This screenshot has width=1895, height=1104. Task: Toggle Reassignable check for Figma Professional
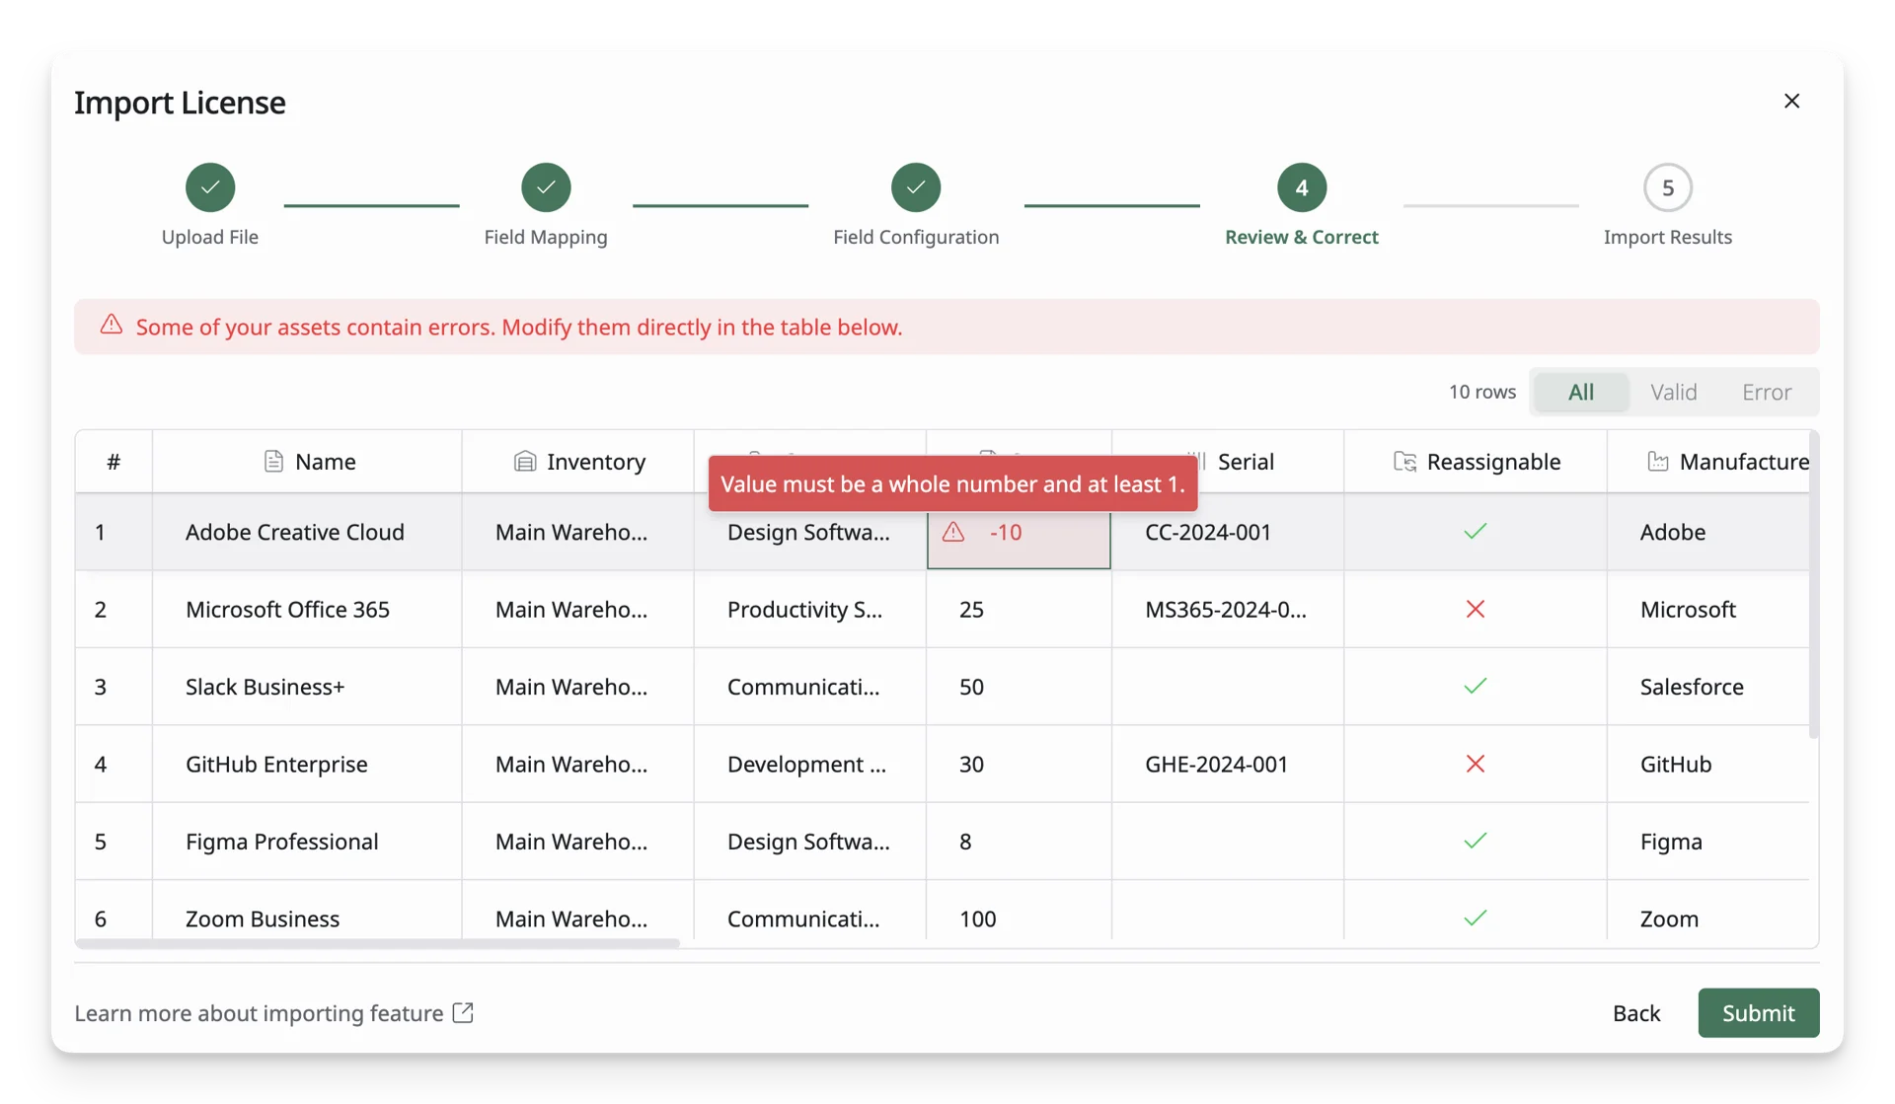point(1476,842)
